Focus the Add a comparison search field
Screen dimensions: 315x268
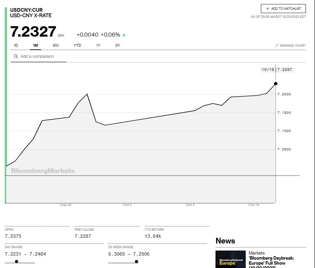42,56
